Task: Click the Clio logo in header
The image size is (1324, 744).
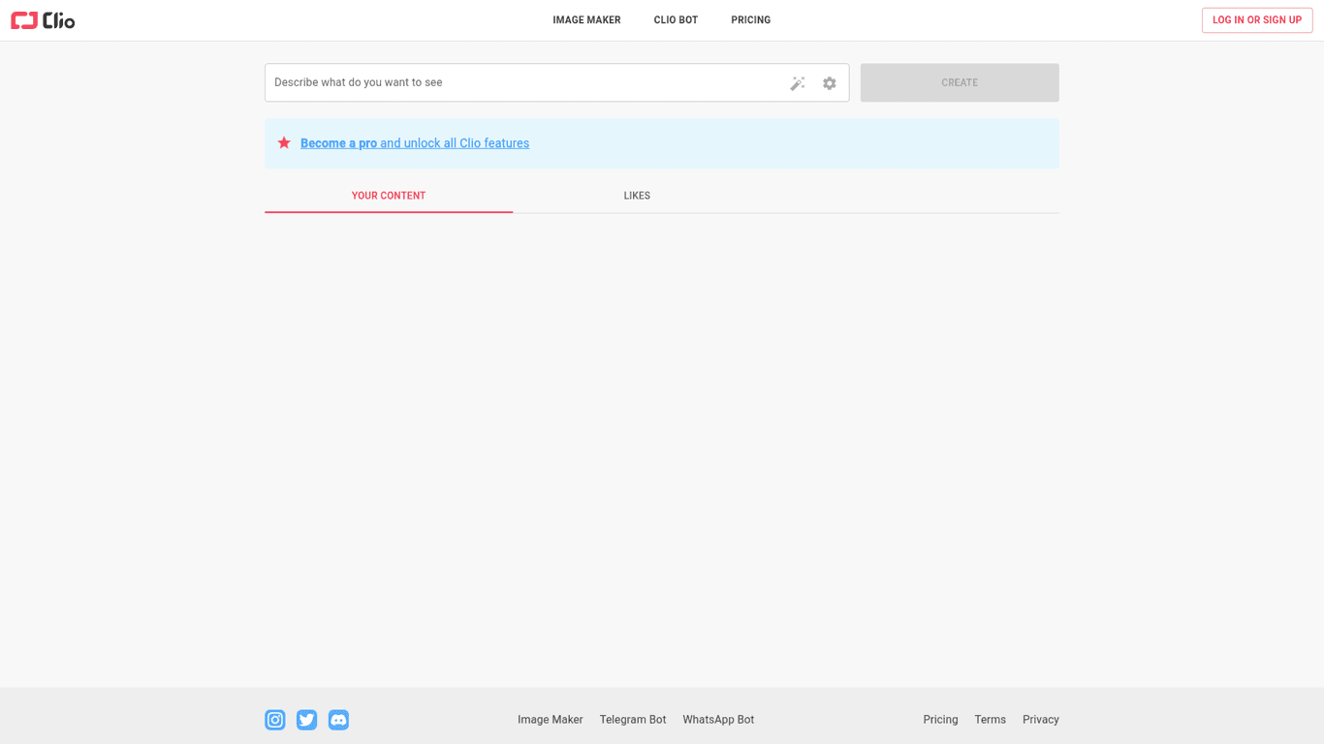Action: click(x=43, y=20)
